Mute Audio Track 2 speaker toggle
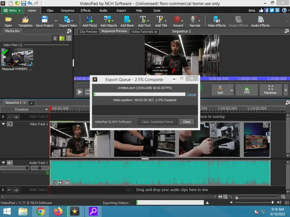 [x=10, y=190]
